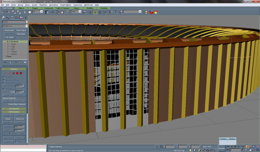
Task: Click the selection lock icon in status bar
Action: tap(157, 146)
